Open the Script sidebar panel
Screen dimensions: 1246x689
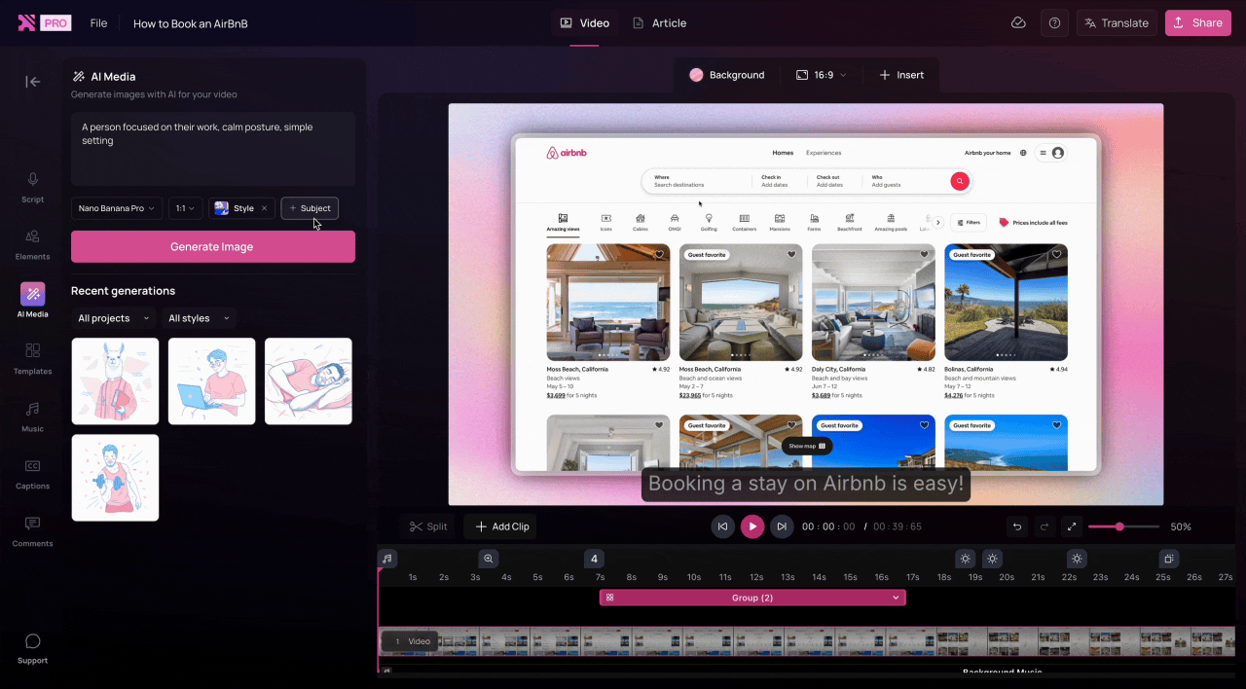(32, 188)
